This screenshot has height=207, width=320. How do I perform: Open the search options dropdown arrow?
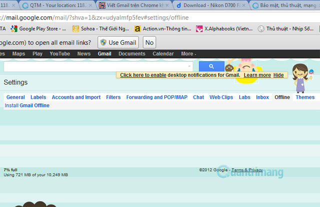point(189,66)
